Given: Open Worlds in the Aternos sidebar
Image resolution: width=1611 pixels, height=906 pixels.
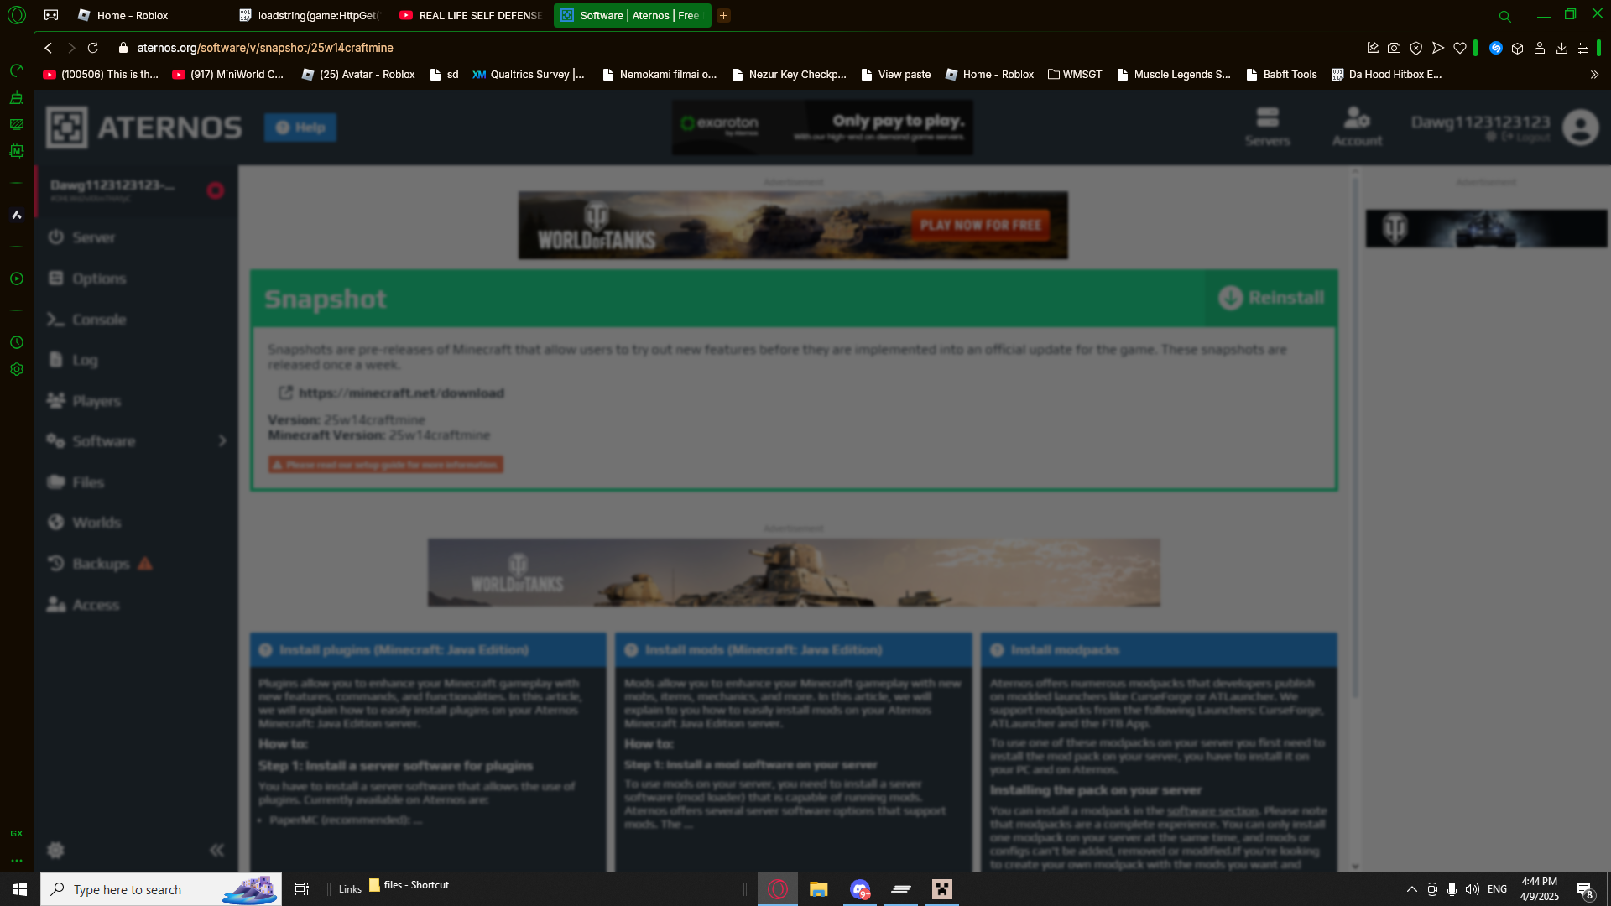Looking at the screenshot, I should click(136, 523).
